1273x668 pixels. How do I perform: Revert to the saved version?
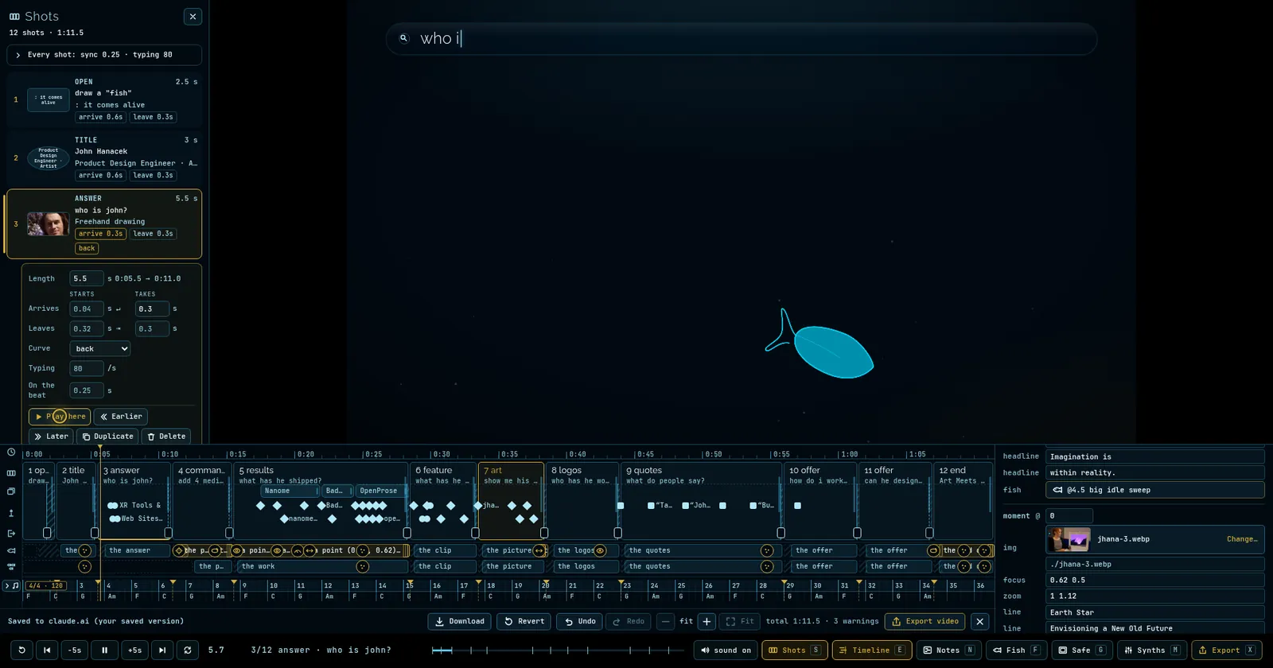tap(524, 621)
